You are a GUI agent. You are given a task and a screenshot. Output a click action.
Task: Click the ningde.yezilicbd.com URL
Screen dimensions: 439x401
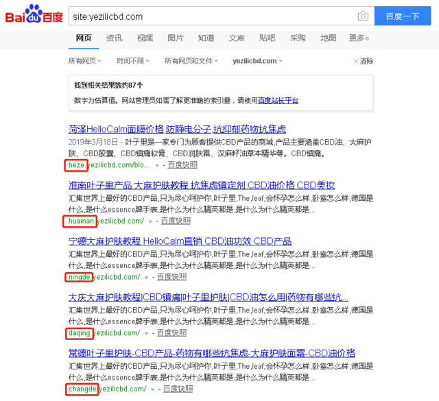pyautogui.click(x=104, y=277)
